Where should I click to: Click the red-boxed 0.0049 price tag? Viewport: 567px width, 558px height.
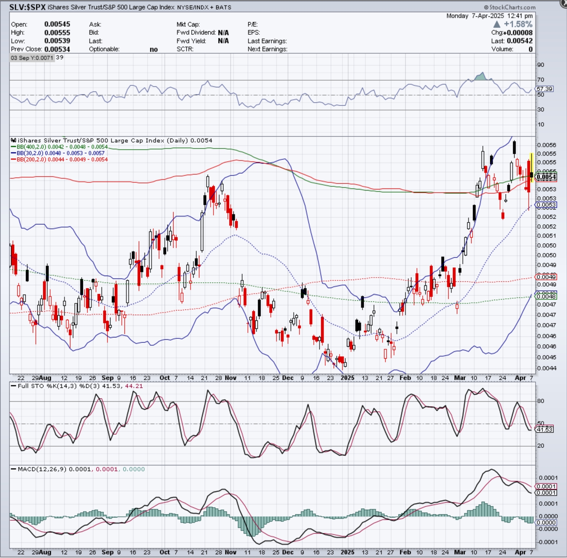coord(546,277)
